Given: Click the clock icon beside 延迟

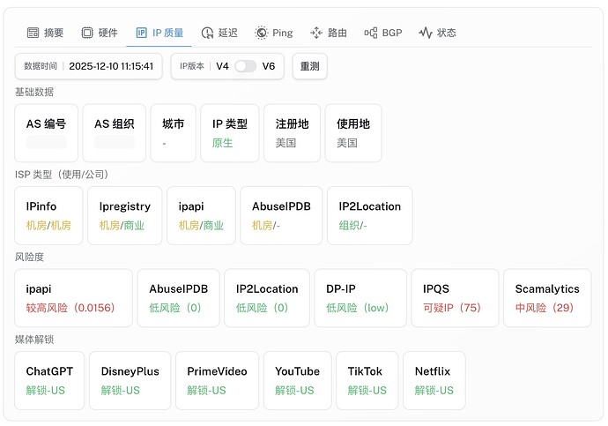Looking at the screenshot, I should coord(207,33).
